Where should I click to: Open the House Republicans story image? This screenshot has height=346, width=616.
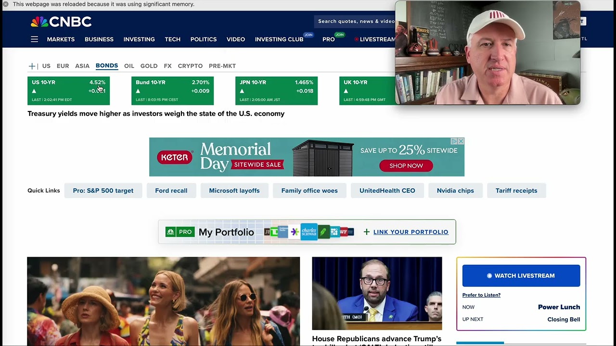pos(377,294)
